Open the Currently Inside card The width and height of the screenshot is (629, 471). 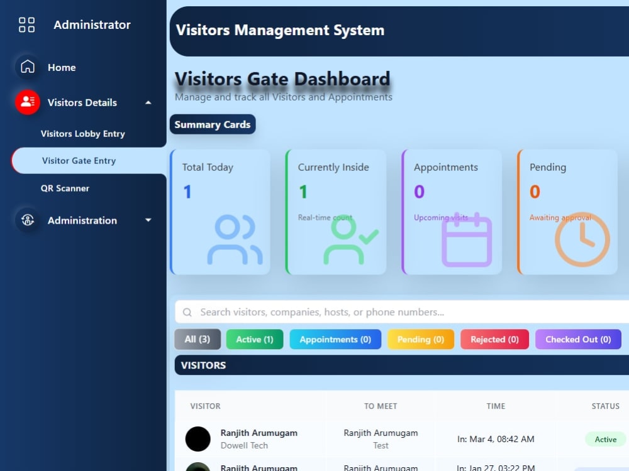coord(336,212)
